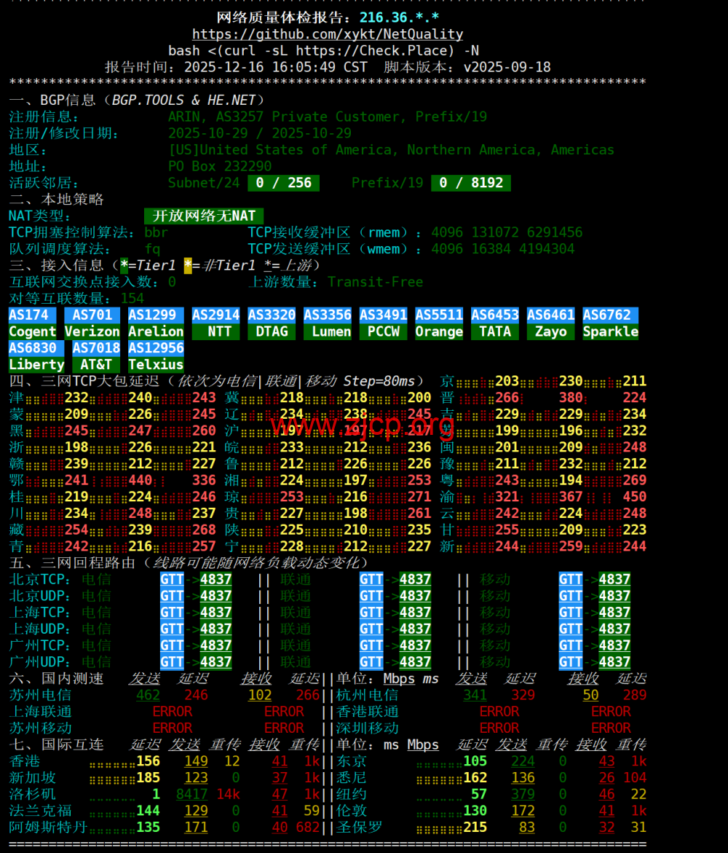Click the 8417 send speed for 洛杉矶
728x853 pixels.
(x=191, y=794)
